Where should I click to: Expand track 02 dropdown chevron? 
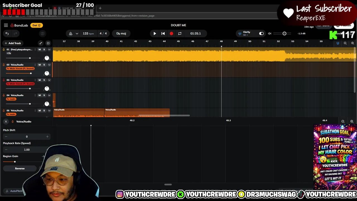(x=49, y=65)
